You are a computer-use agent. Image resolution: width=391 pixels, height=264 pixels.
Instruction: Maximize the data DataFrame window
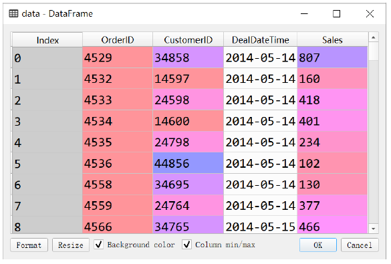pos(336,14)
